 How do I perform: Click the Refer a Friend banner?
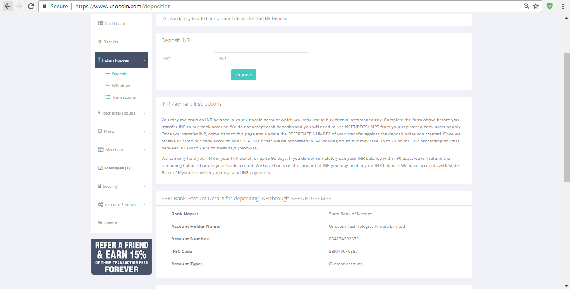click(x=122, y=257)
